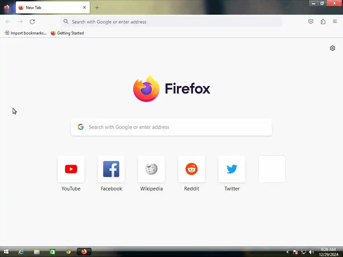The width and height of the screenshot is (343, 257).
Task: Restore down the Firefox window
Action: pos(322,3)
